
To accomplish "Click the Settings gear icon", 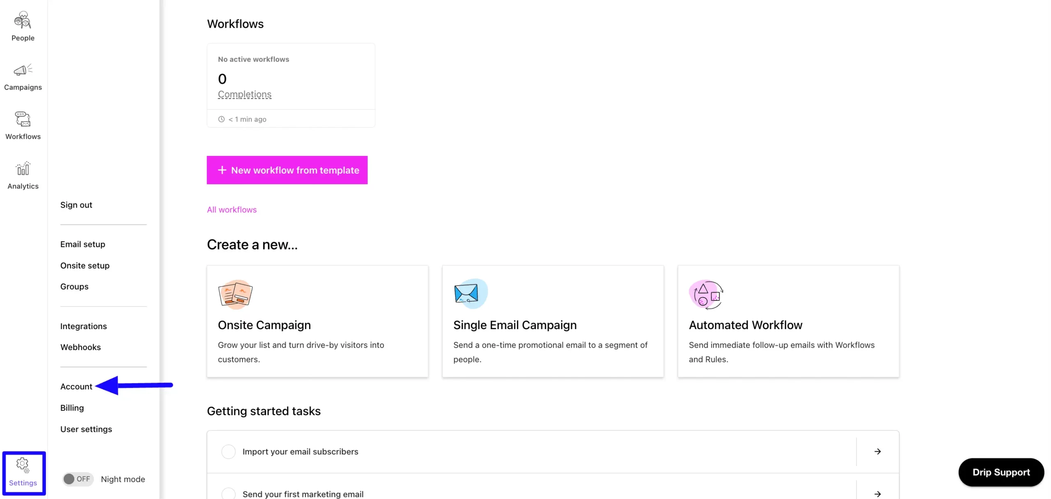I will [23, 465].
